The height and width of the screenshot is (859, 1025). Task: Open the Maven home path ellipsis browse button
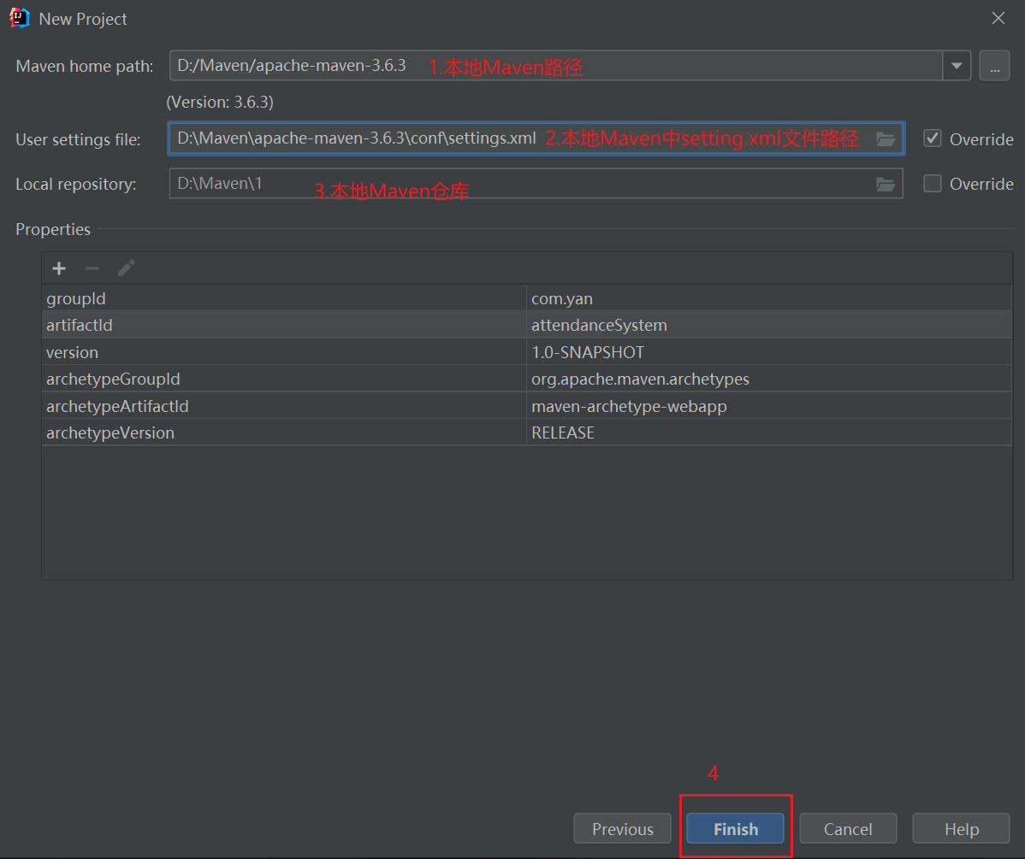[994, 66]
